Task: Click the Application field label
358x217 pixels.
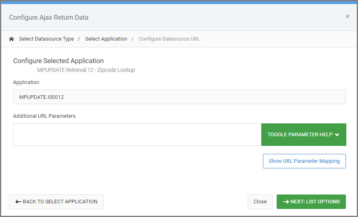Action: [26, 82]
